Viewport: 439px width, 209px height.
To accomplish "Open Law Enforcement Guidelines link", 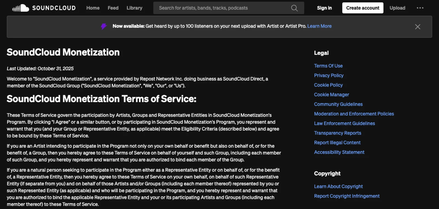I will click(x=344, y=123).
